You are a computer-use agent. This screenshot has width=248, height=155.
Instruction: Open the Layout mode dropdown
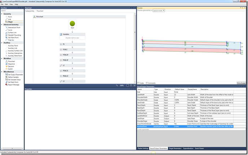coord(159,11)
